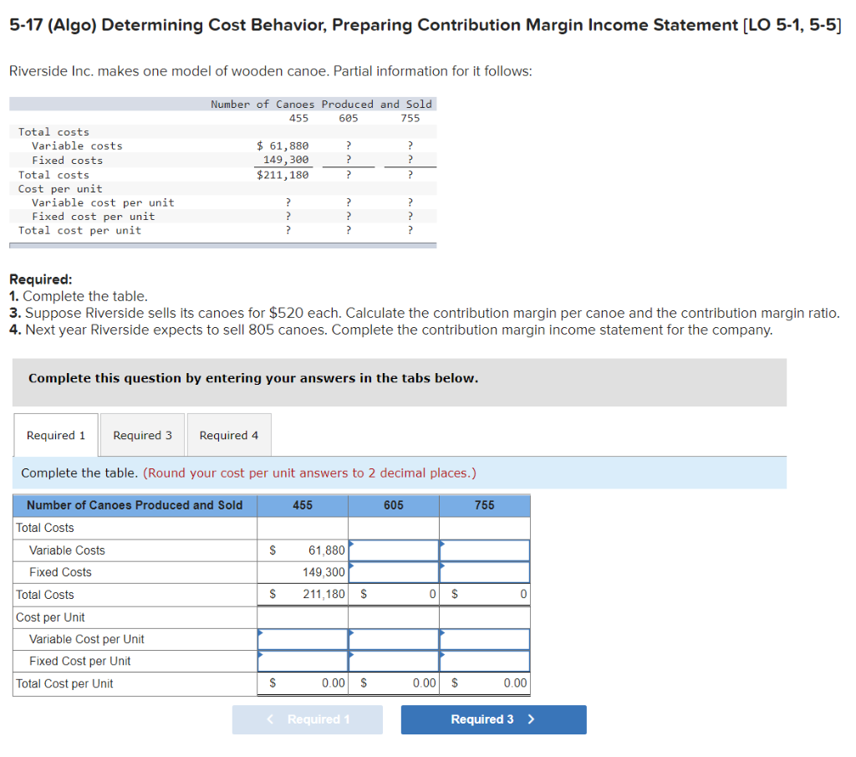Screen dimensions: 856x757
Task: Click Variable Cost per Unit field for 455
Action: click(x=302, y=638)
